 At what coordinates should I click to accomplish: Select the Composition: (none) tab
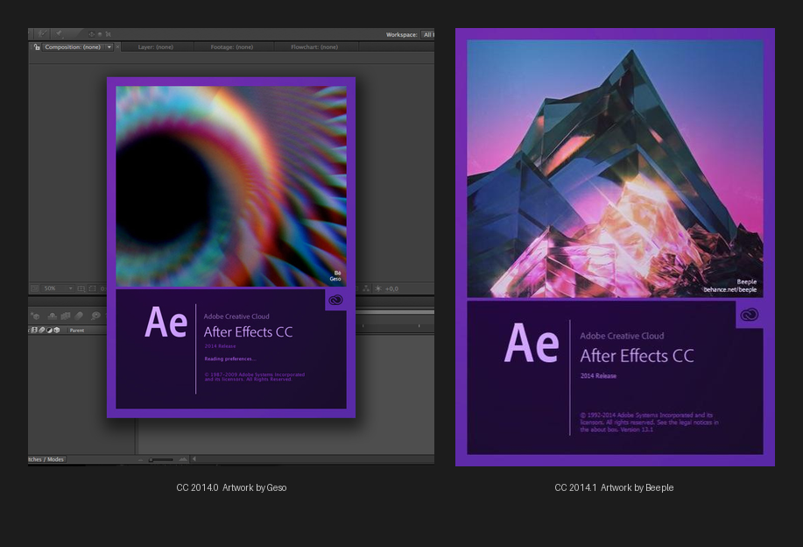tap(73, 47)
